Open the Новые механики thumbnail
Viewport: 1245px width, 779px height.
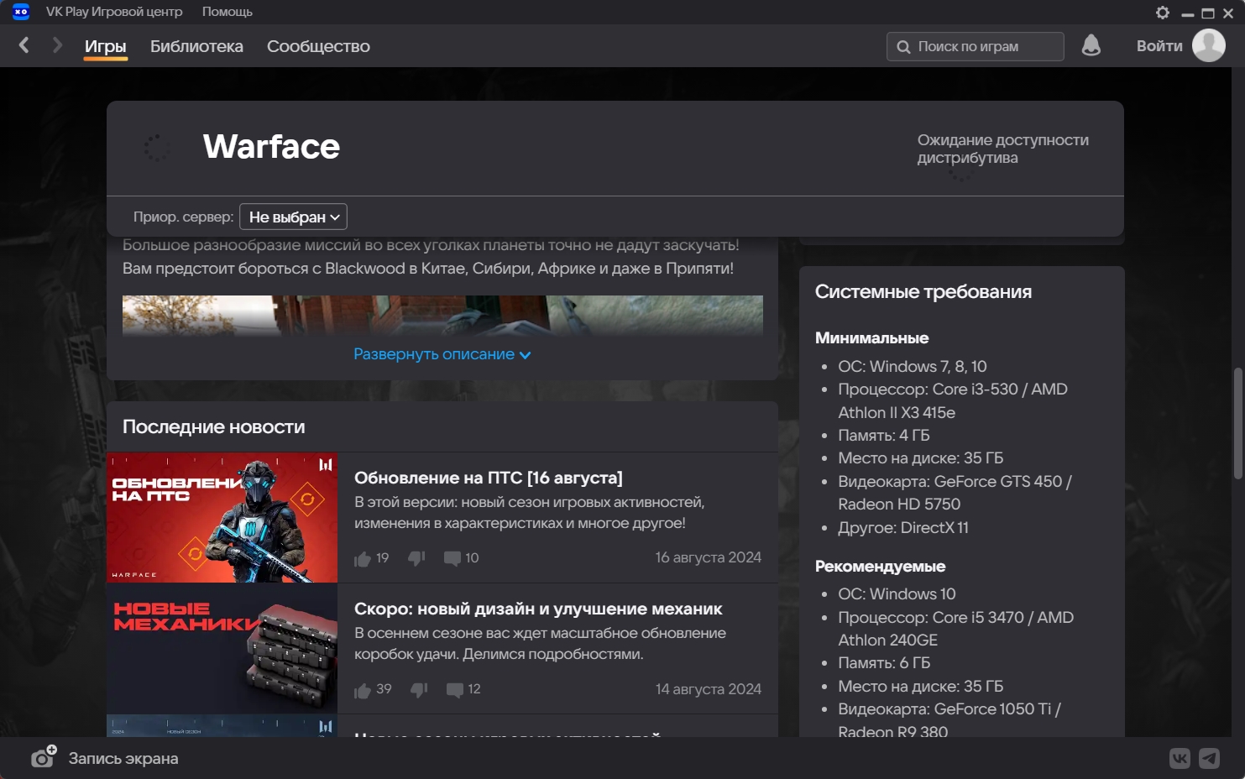[222, 649]
